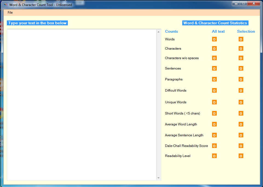Click the Dale-Chall Readability Score label
Viewport: 263px width, 187px height.
point(186,146)
